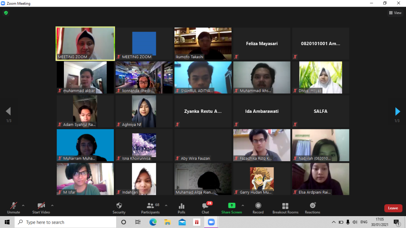
Task: Open audio settings with the Unmute chevron
Action: coord(23,205)
